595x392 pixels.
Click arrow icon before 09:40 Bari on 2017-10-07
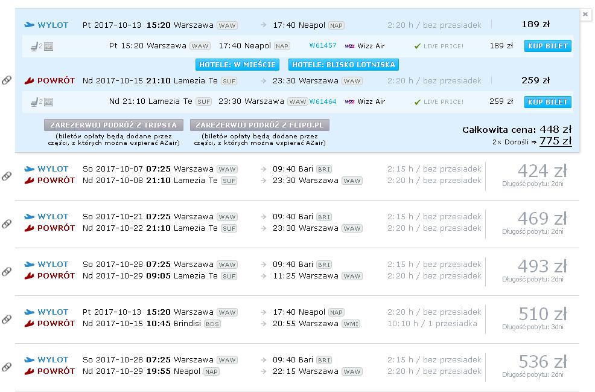[x=263, y=169]
